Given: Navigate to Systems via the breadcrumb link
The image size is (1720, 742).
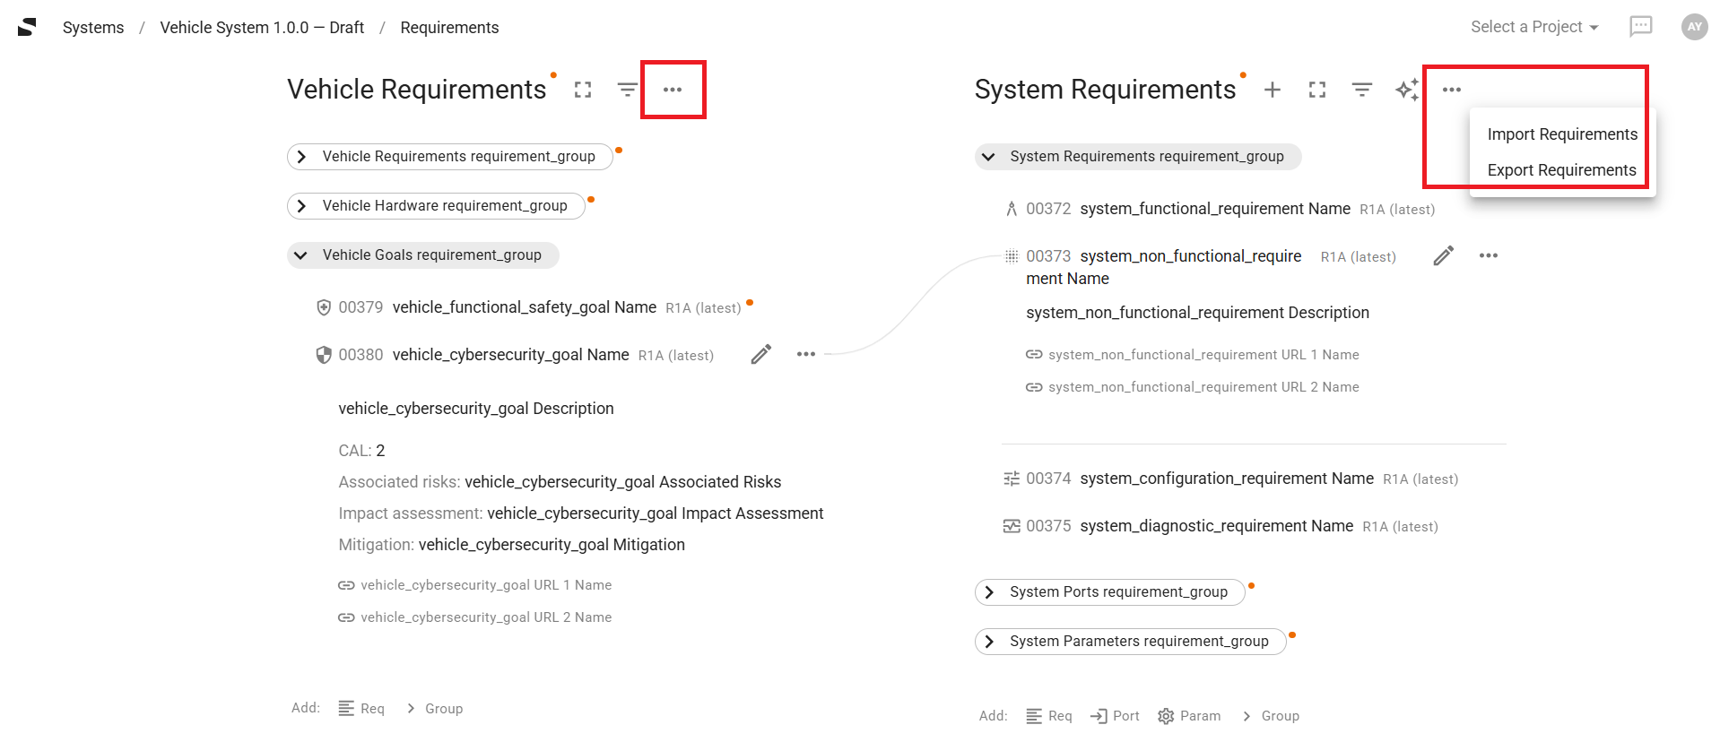Looking at the screenshot, I should [x=92, y=27].
